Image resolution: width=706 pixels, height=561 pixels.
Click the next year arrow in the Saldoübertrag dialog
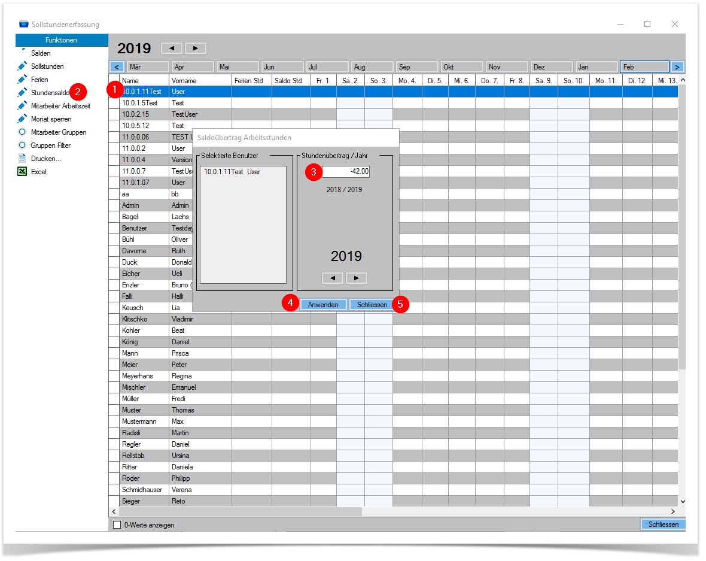[357, 278]
